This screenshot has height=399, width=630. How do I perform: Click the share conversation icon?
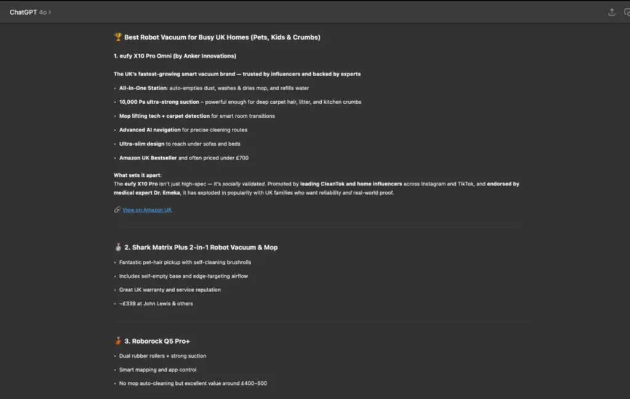[612, 12]
